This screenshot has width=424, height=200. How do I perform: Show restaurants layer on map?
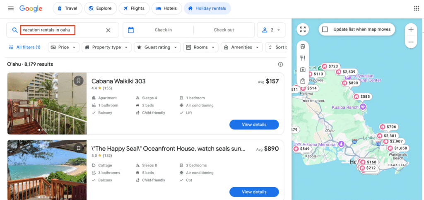(303, 58)
